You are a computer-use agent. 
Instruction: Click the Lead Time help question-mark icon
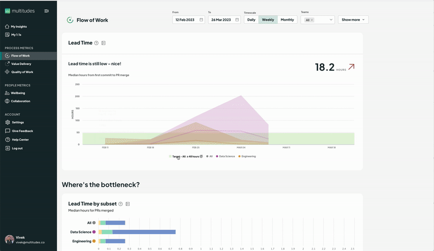[x=96, y=43]
